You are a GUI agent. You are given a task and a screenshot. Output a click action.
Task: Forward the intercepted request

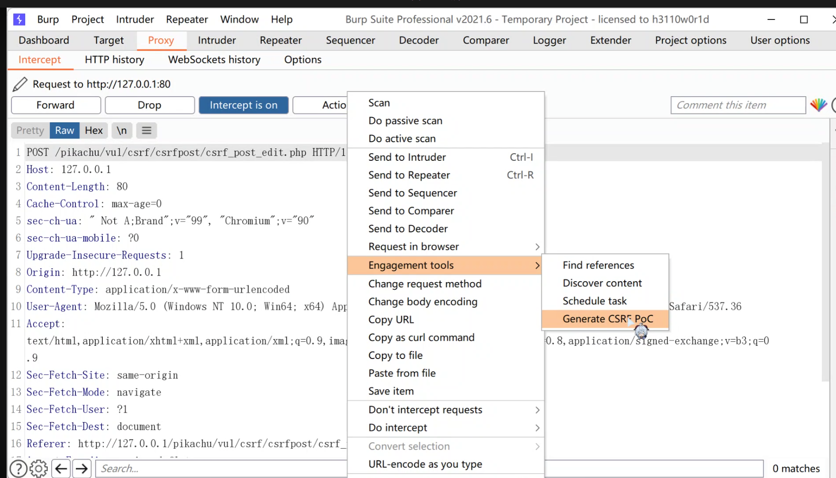[56, 105]
